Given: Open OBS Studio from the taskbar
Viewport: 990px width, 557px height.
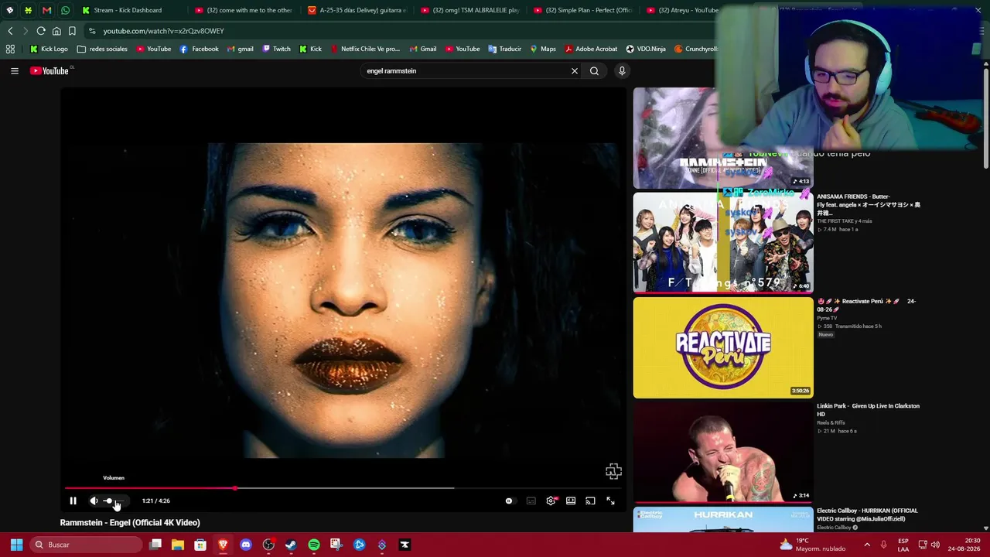Looking at the screenshot, I should 268,545.
